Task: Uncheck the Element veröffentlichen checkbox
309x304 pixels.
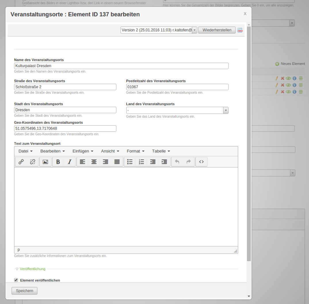Action: pyautogui.click(x=16, y=280)
